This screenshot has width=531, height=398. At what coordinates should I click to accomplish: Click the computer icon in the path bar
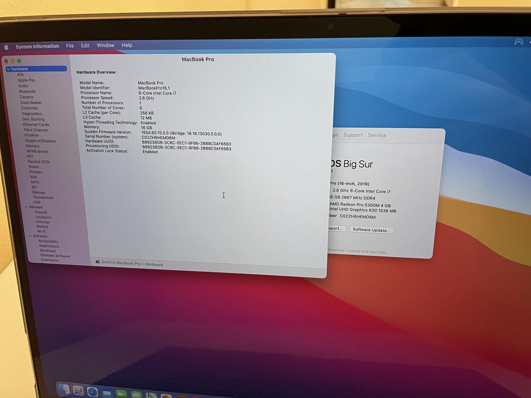(x=98, y=262)
